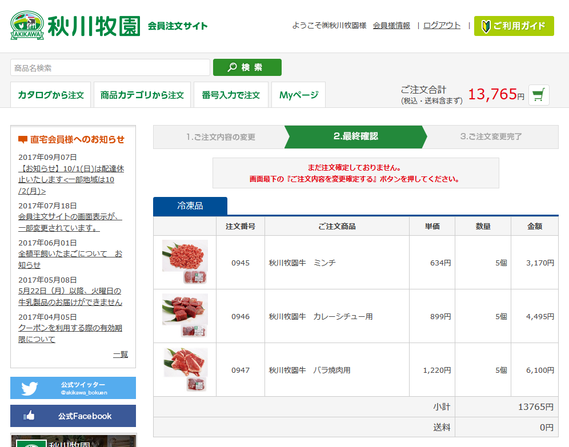Select the 冷凍品 tab
This screenshot has width=569, height=447.
click(x=190, y=206)
